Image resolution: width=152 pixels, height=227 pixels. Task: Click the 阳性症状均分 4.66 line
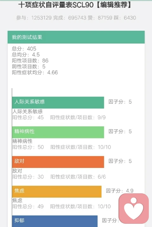tap(35, 72)
